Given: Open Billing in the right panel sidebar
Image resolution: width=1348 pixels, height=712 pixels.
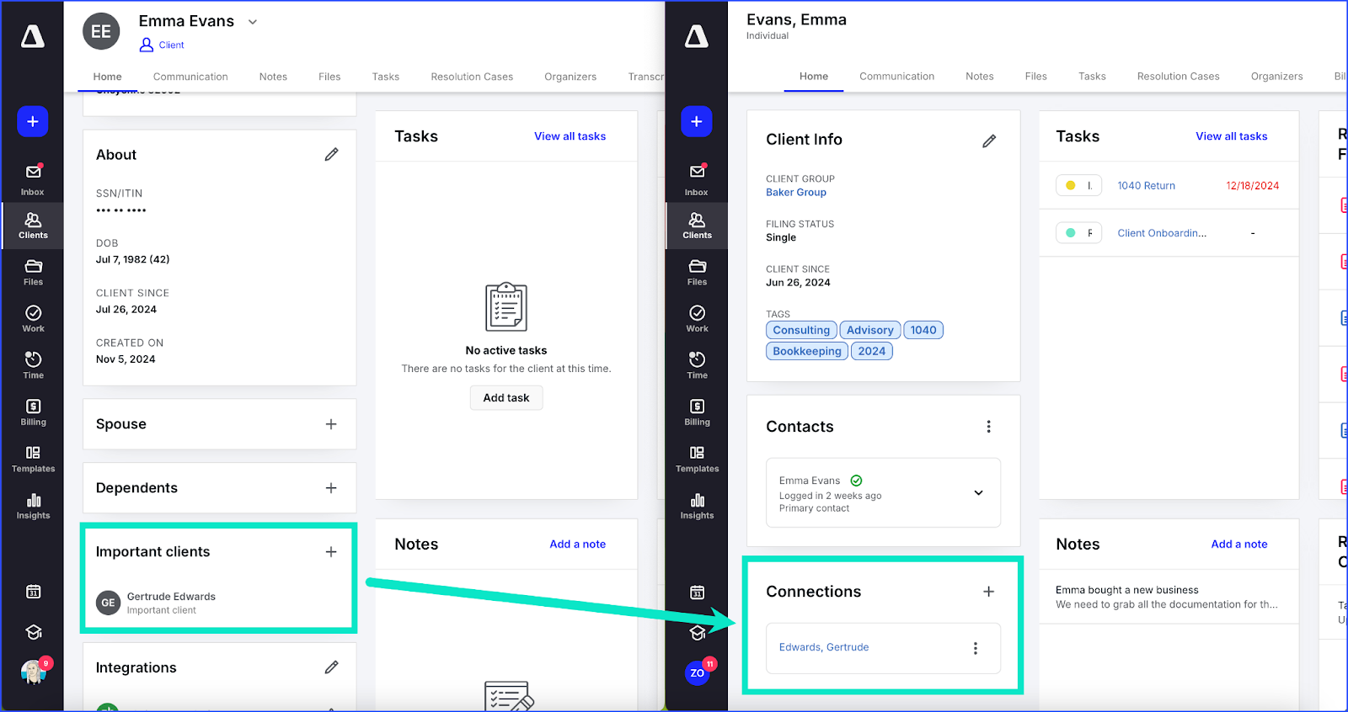Looking at the screenshot, I should tap(697, 412).
